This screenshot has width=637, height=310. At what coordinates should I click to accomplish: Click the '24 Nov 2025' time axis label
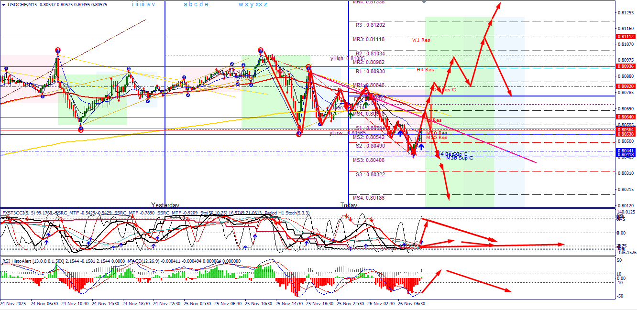[13, 303]
